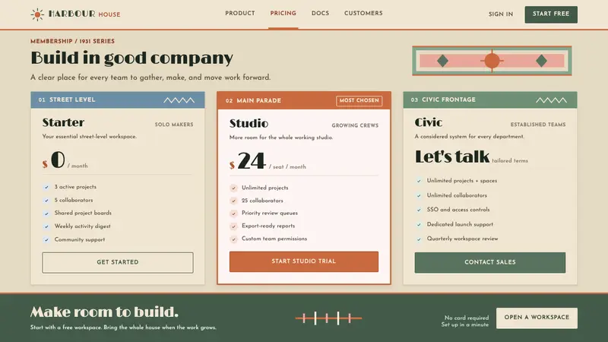608x342 pixels.
Task: Click the Studio plan title
Action: pyautogui.click(x=249, y=123)
